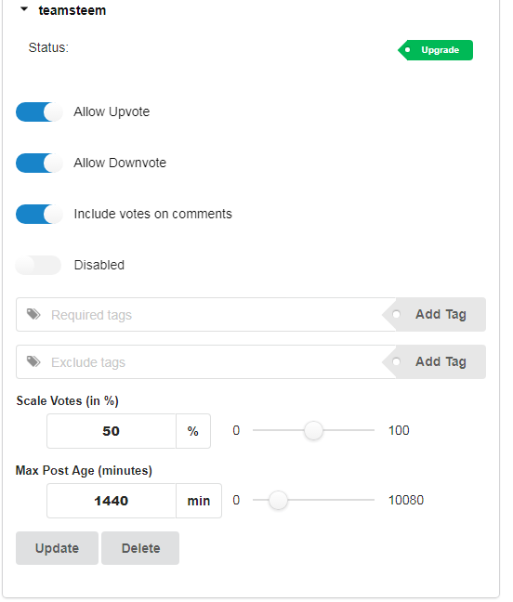Click the tags icon in Exclude tags

[33, 361]
